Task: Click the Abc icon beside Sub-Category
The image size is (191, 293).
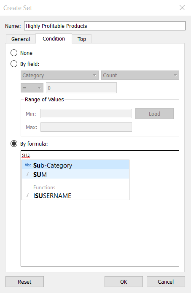Action: 28,165
